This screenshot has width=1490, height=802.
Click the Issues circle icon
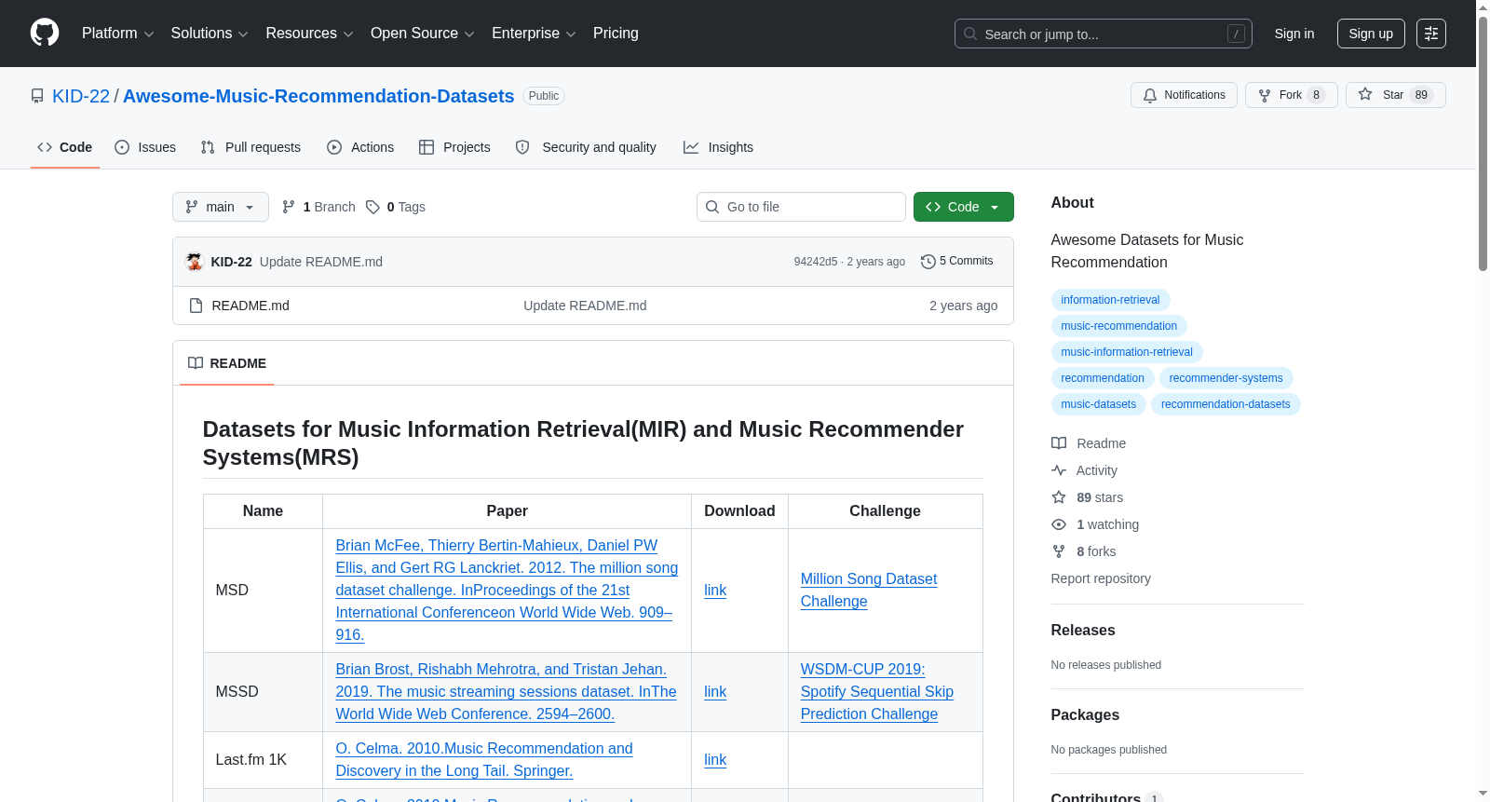(x=122, y=147)
